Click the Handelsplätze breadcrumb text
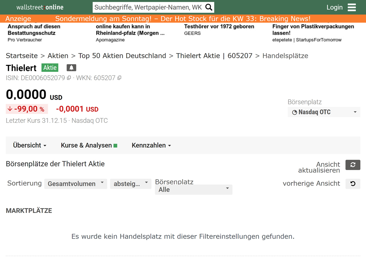Viewport: 366px width, 258px height. tap(285, 56)
